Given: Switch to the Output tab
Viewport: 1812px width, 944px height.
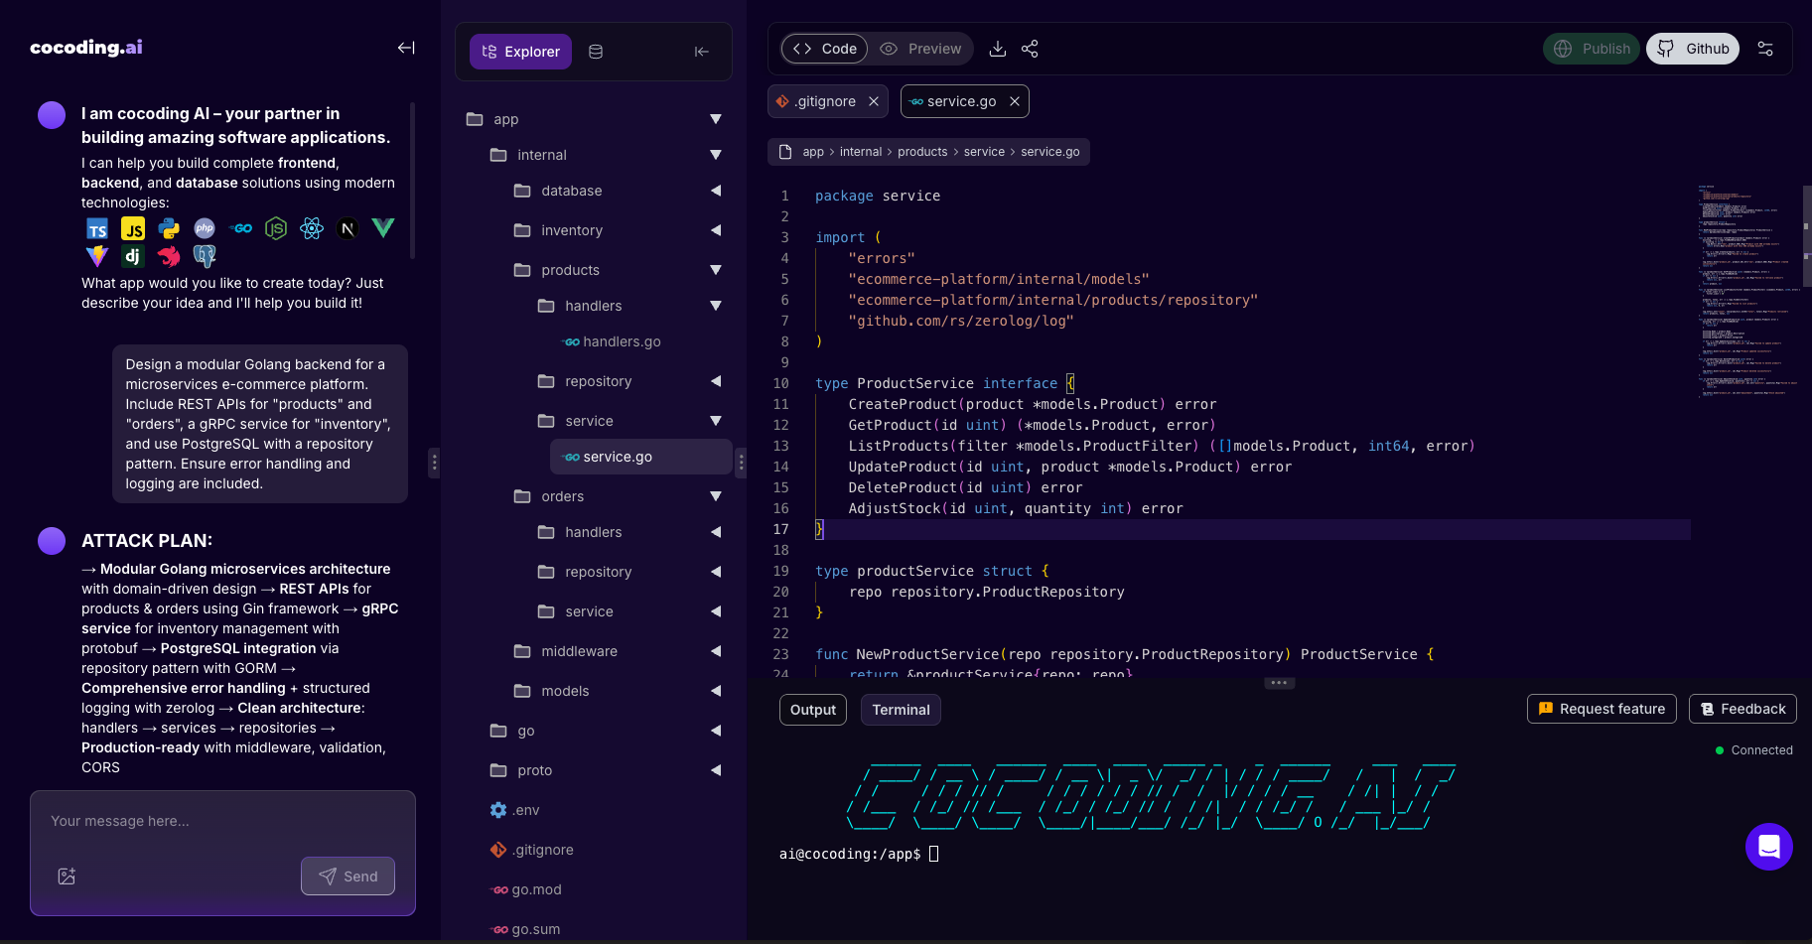Looking at the screenshot, I should [812, 709].
